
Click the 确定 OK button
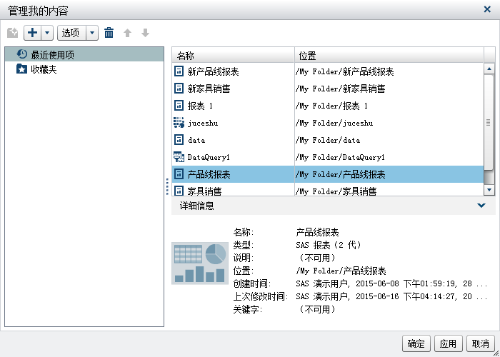pos(416,343)
